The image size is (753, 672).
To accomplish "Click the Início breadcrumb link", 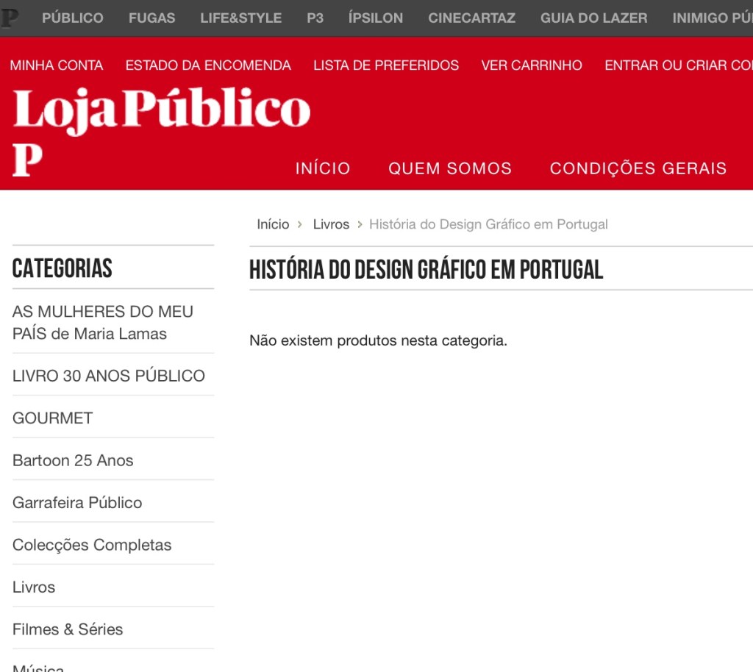I will point(273,224).
